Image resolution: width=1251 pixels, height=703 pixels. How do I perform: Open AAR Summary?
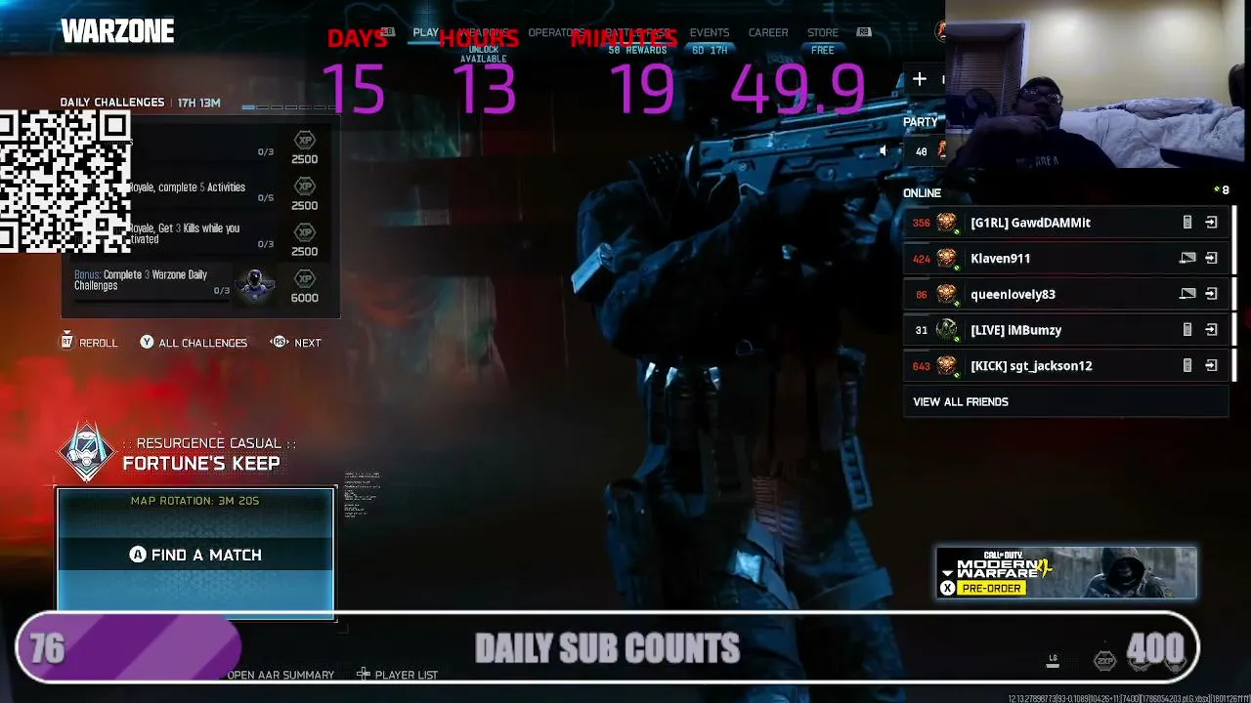pos(280,675)
